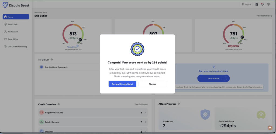The height and width of the screenshot is (134, 276).
Task: Dismiss the congratulations popup
Action: [152, 84]
